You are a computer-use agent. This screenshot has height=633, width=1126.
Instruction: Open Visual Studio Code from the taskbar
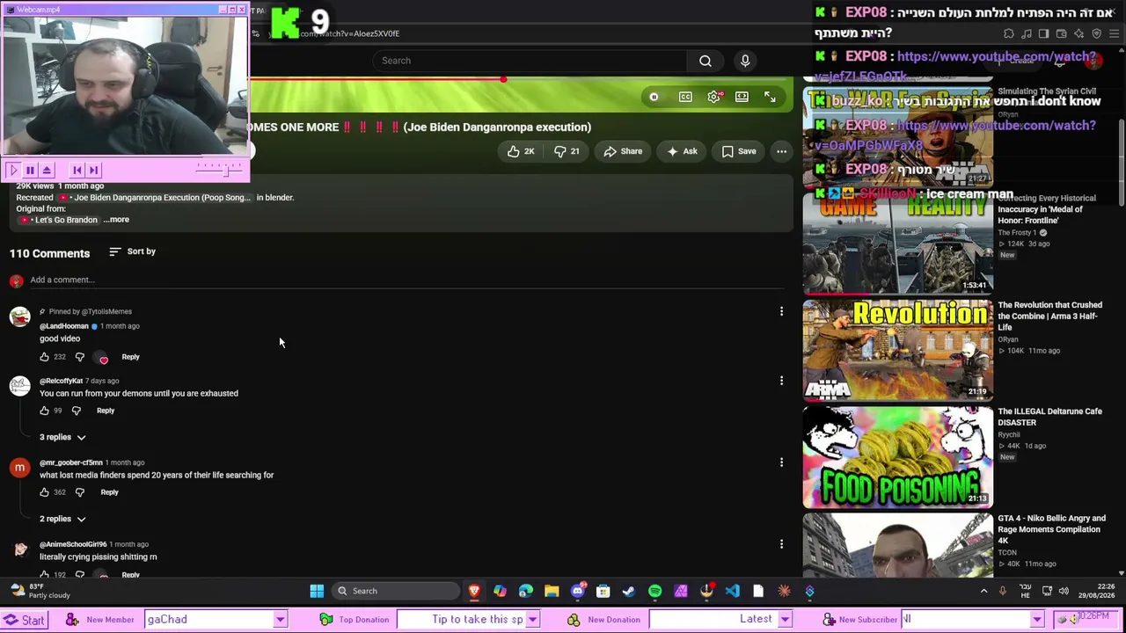(x=732, y=591)
